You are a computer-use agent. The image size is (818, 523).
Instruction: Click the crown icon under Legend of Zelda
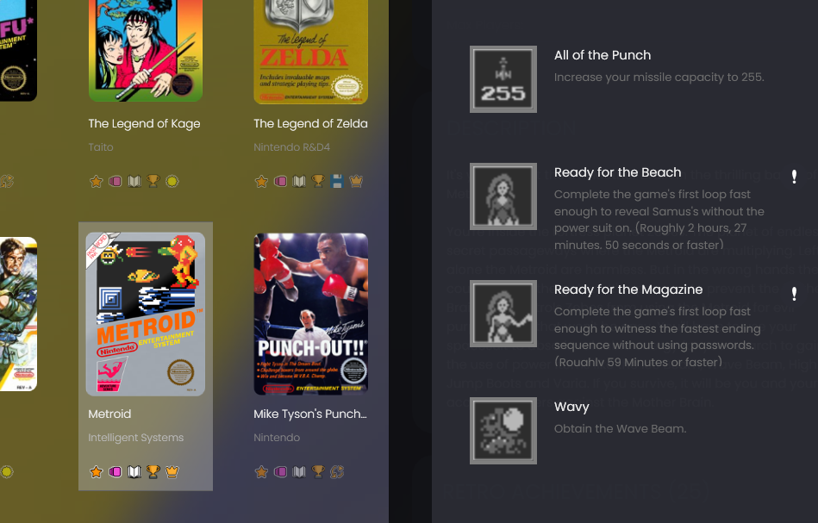pos(356,182)
